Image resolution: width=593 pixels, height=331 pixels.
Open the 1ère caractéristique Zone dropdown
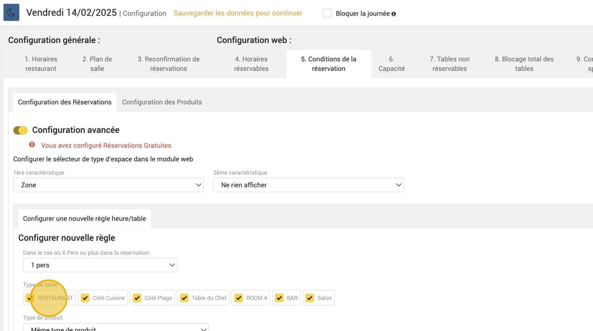point(109,185)
